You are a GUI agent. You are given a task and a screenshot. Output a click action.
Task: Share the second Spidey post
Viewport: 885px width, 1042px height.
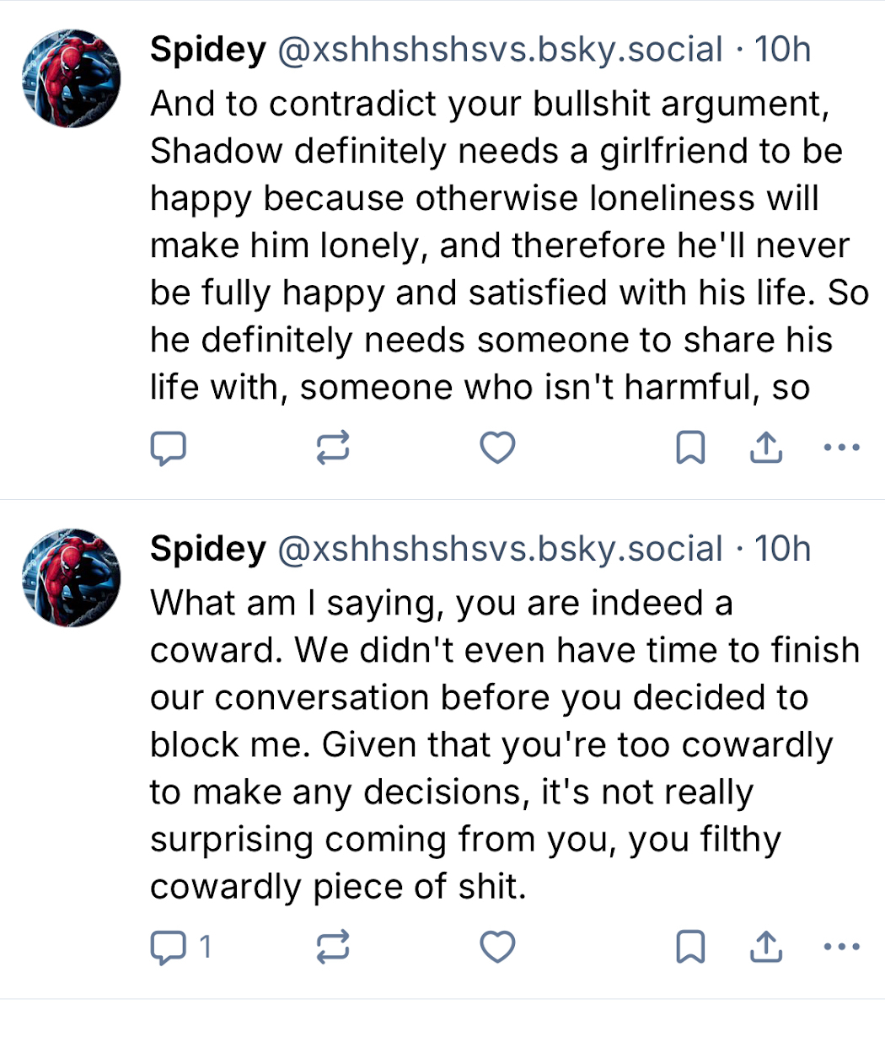pos(766,947)
